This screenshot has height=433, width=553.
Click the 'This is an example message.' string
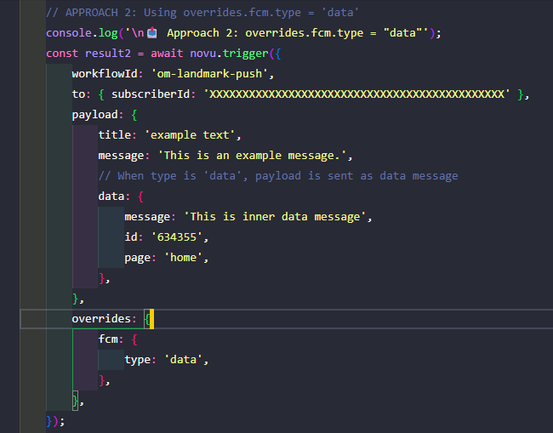pos(252,156)
